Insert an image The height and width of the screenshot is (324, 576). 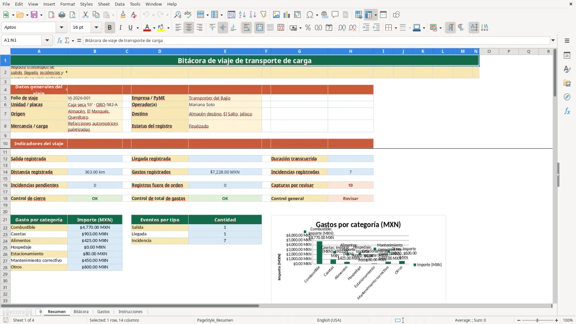point(276,15)
